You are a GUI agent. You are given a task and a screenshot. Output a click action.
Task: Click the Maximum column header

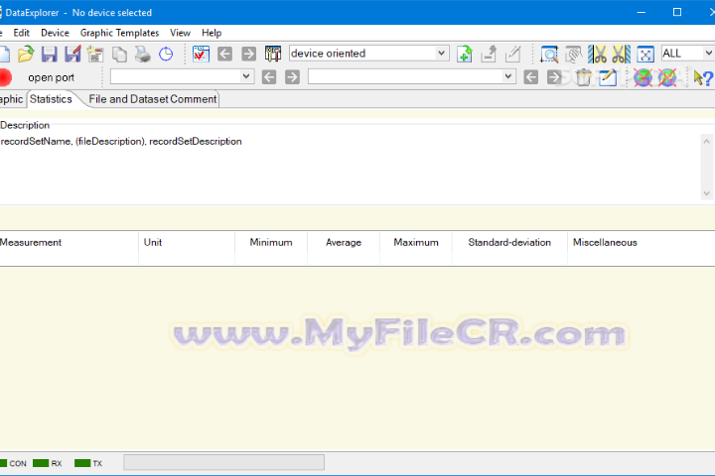click(x=416, y=242)
